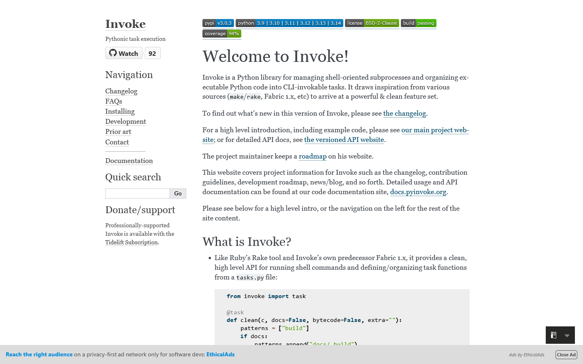Click the pypi v3.0.3 badge

point(218,23)
